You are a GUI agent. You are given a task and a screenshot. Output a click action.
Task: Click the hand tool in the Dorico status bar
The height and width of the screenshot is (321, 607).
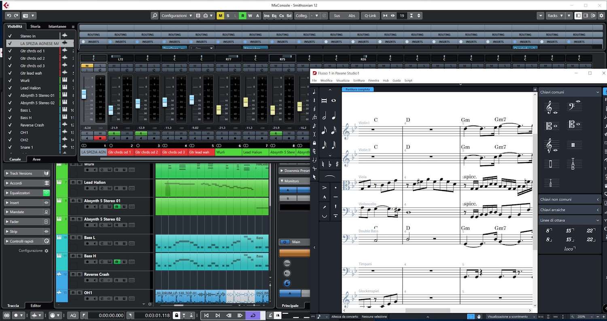click(479, 317)
